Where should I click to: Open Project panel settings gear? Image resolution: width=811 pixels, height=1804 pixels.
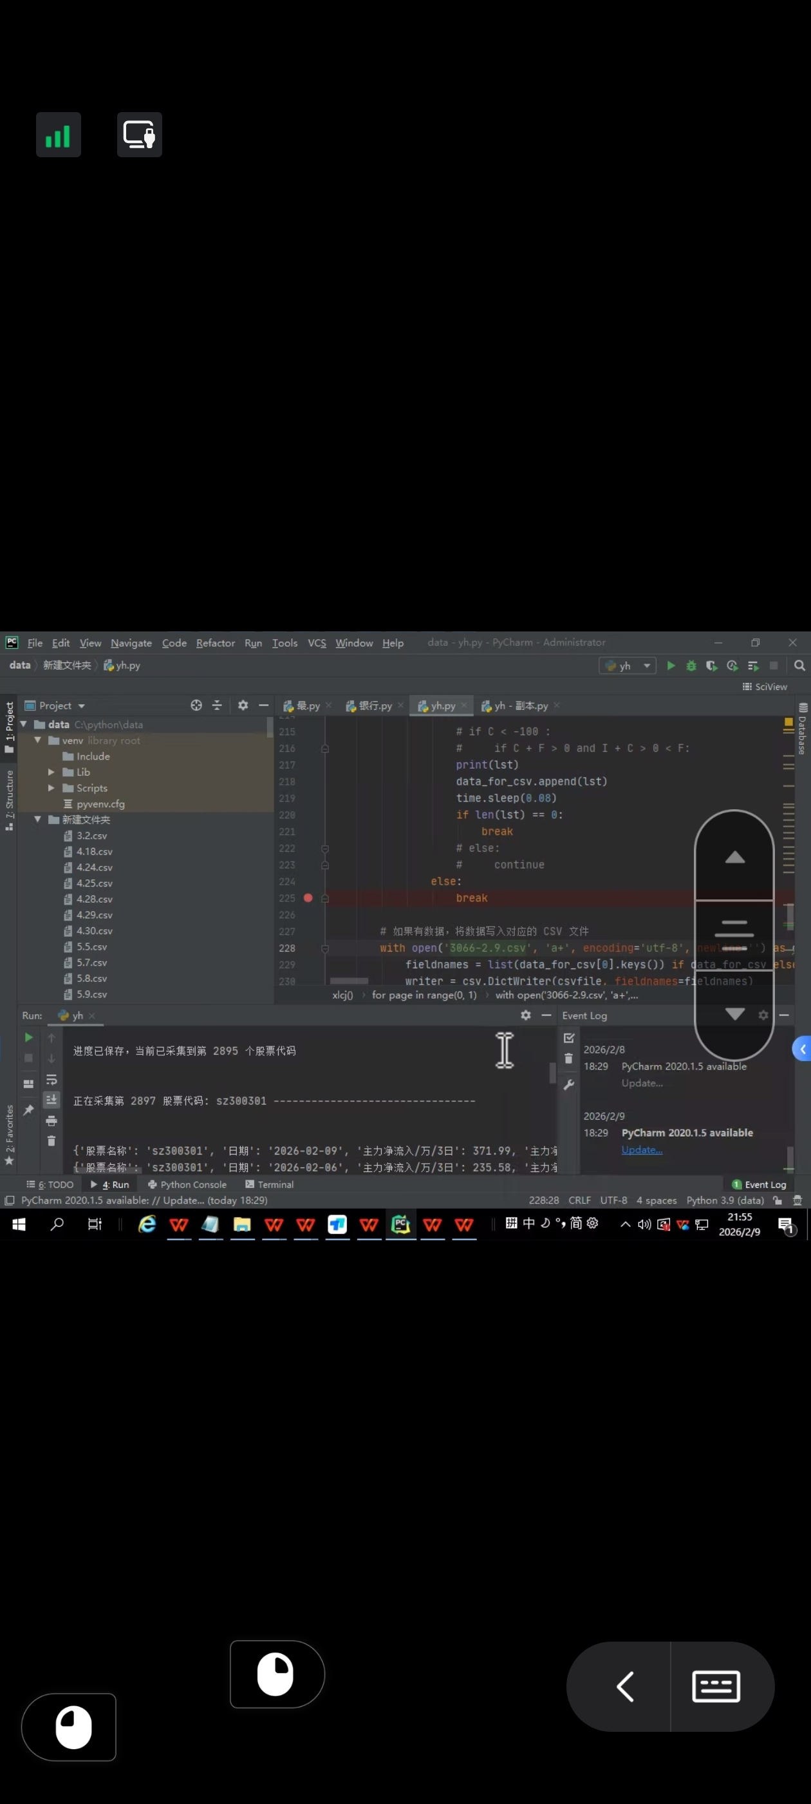243,705
